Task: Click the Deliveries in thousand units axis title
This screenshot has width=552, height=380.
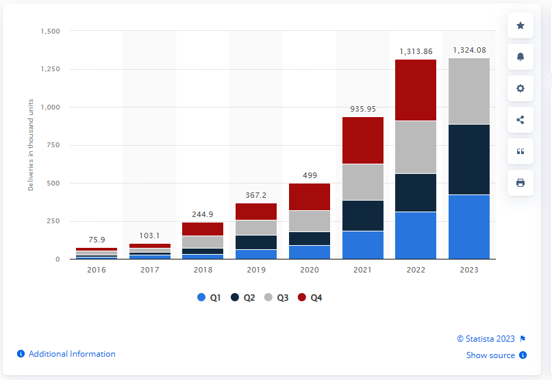Action: click(x=31, y=145)
